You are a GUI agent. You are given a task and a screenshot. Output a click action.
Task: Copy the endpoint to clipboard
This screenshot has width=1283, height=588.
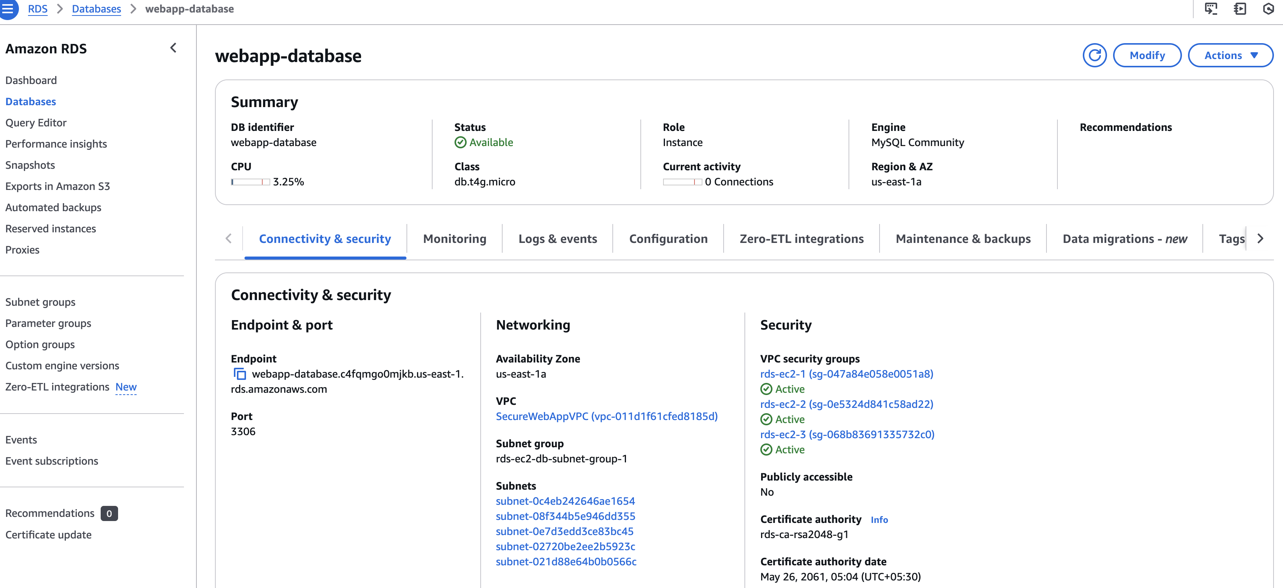[x=240, y=374]
